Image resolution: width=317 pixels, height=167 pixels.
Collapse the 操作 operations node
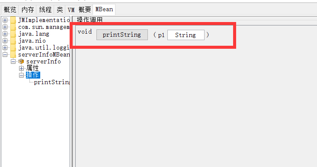[x=22, y=75]
